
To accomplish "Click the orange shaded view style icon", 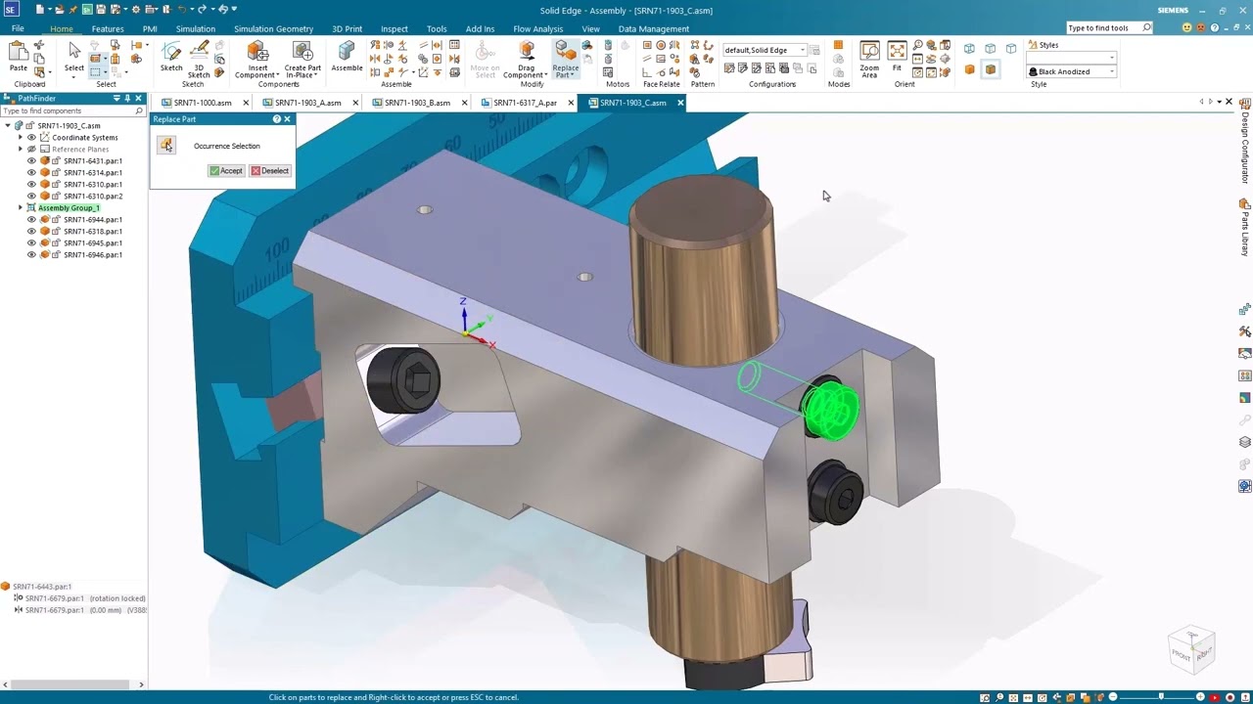I will [x=970, y=69].
